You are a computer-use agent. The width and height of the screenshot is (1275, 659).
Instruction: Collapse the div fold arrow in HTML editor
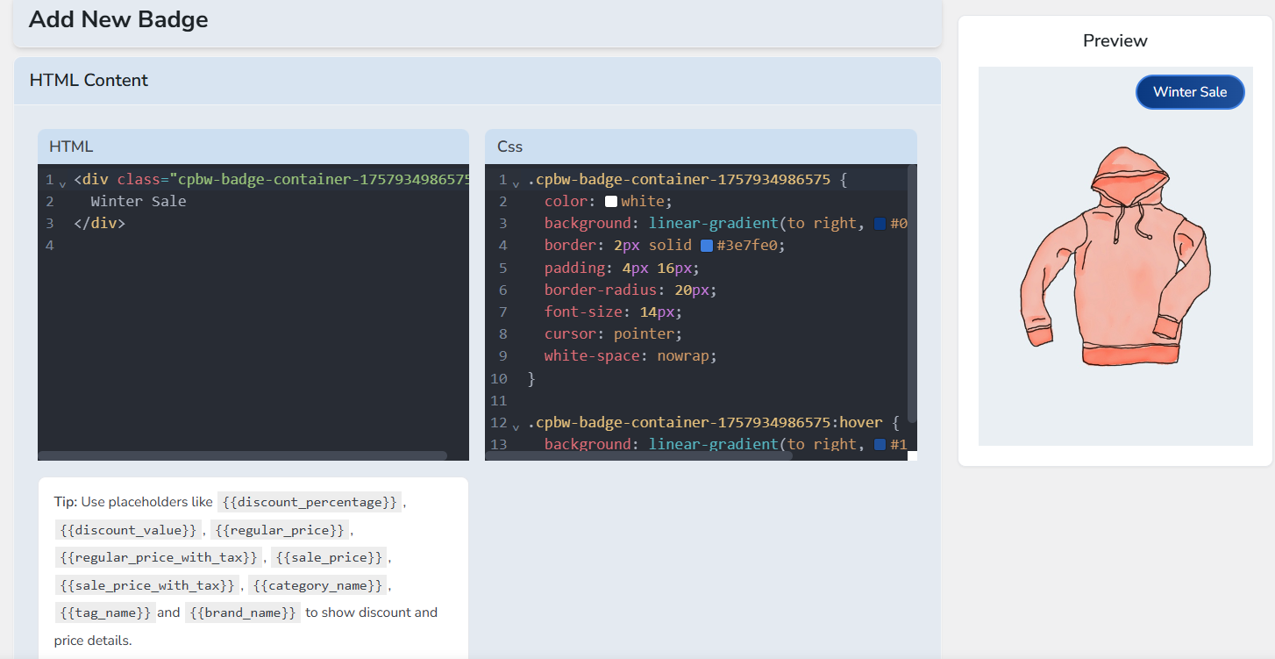click(x=62, y=183)
